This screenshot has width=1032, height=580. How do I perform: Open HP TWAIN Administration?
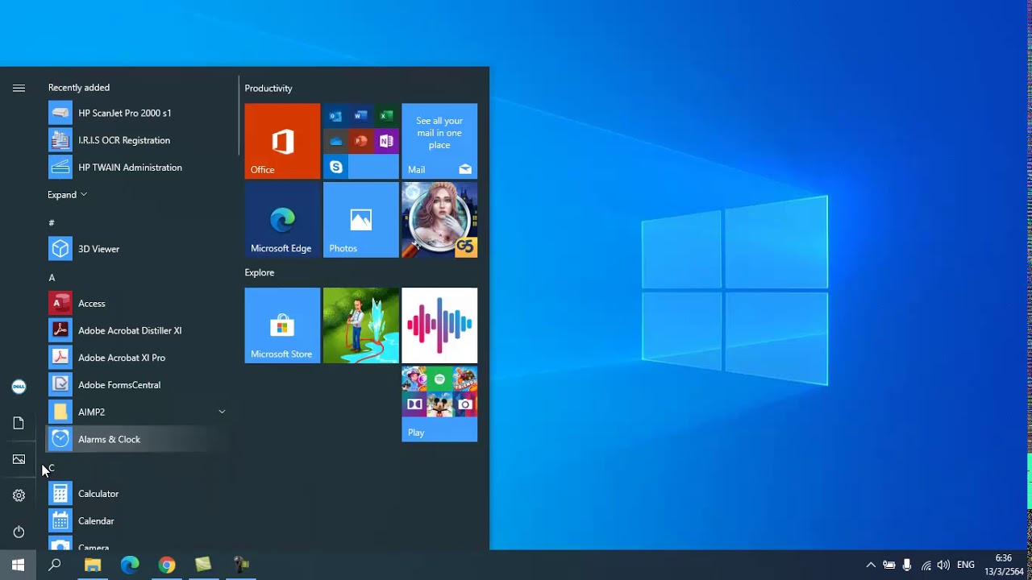click(x=139, y=168)
